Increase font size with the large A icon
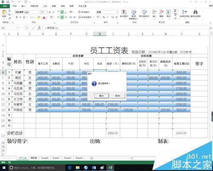213x171 pixels. (x=50, y=12)
